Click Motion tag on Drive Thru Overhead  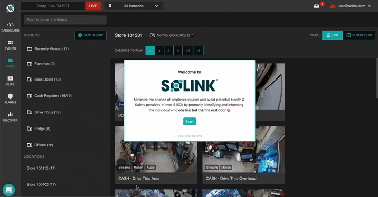tap(226, 168)
